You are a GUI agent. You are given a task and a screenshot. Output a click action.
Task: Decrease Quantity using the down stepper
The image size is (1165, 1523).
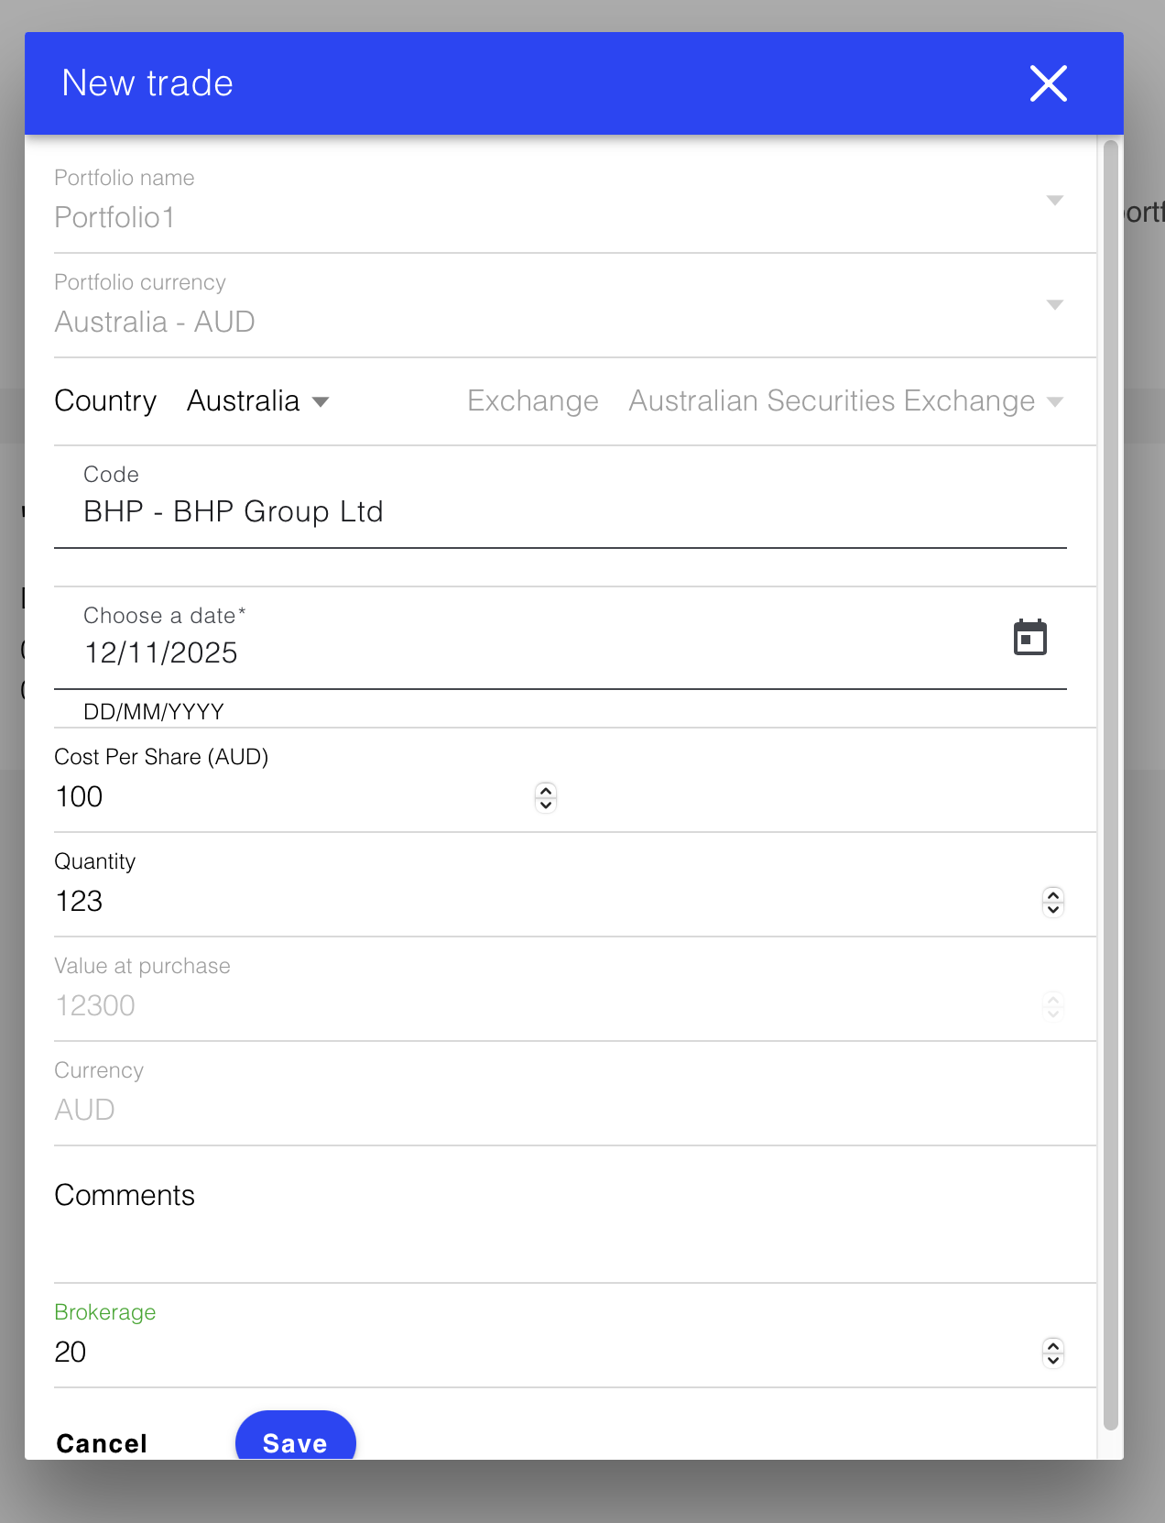[1053, 909]
